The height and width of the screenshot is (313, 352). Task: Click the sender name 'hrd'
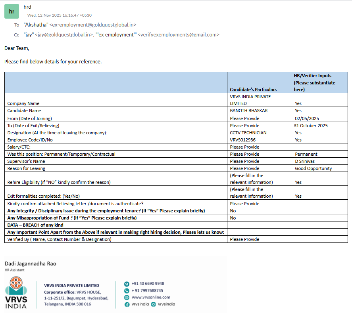(27, 7)
